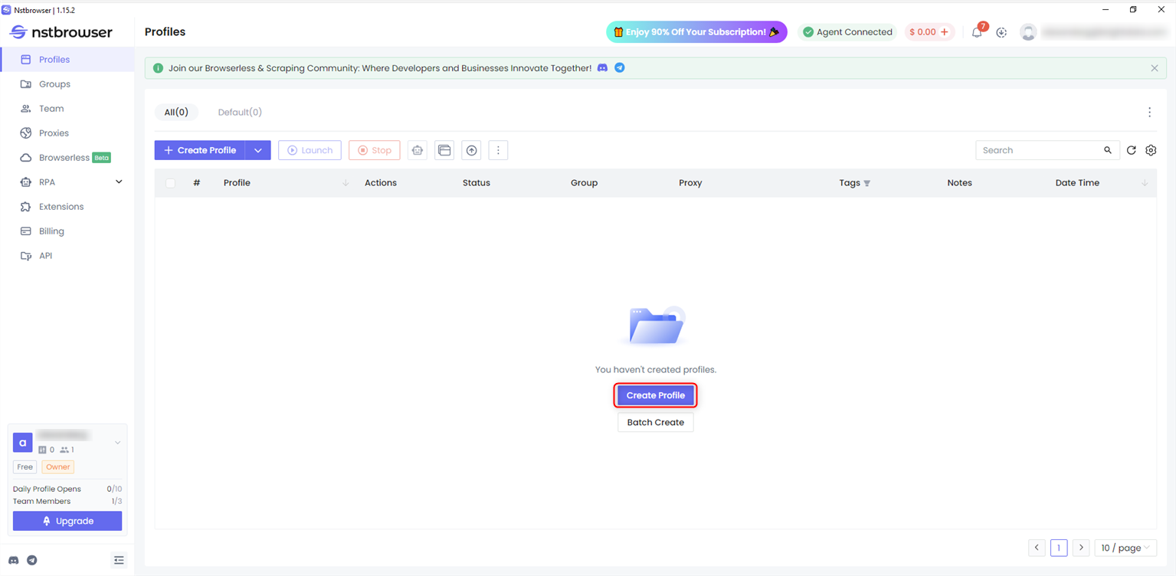Open the Billing page
This screenshot has height=576, width=1176.
pyautogui.click(x=67, y=231)
